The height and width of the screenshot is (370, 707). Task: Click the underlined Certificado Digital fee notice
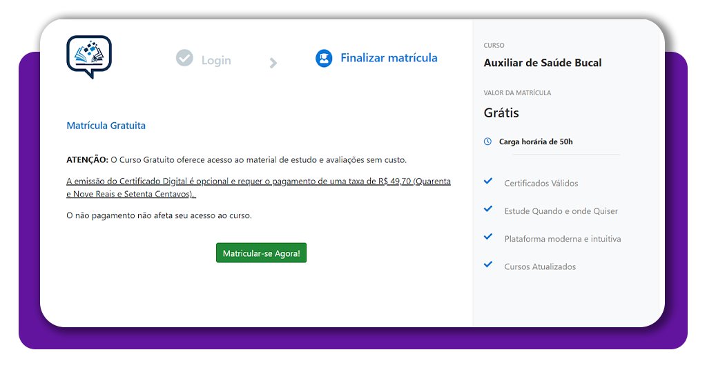258,188
